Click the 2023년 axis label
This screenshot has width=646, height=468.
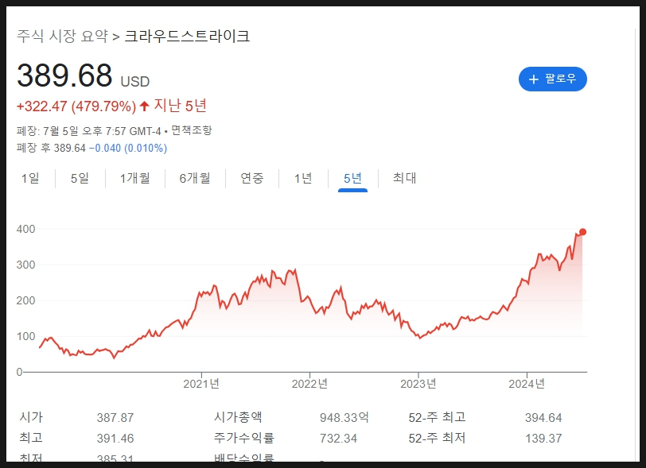(x=418, y=384)
